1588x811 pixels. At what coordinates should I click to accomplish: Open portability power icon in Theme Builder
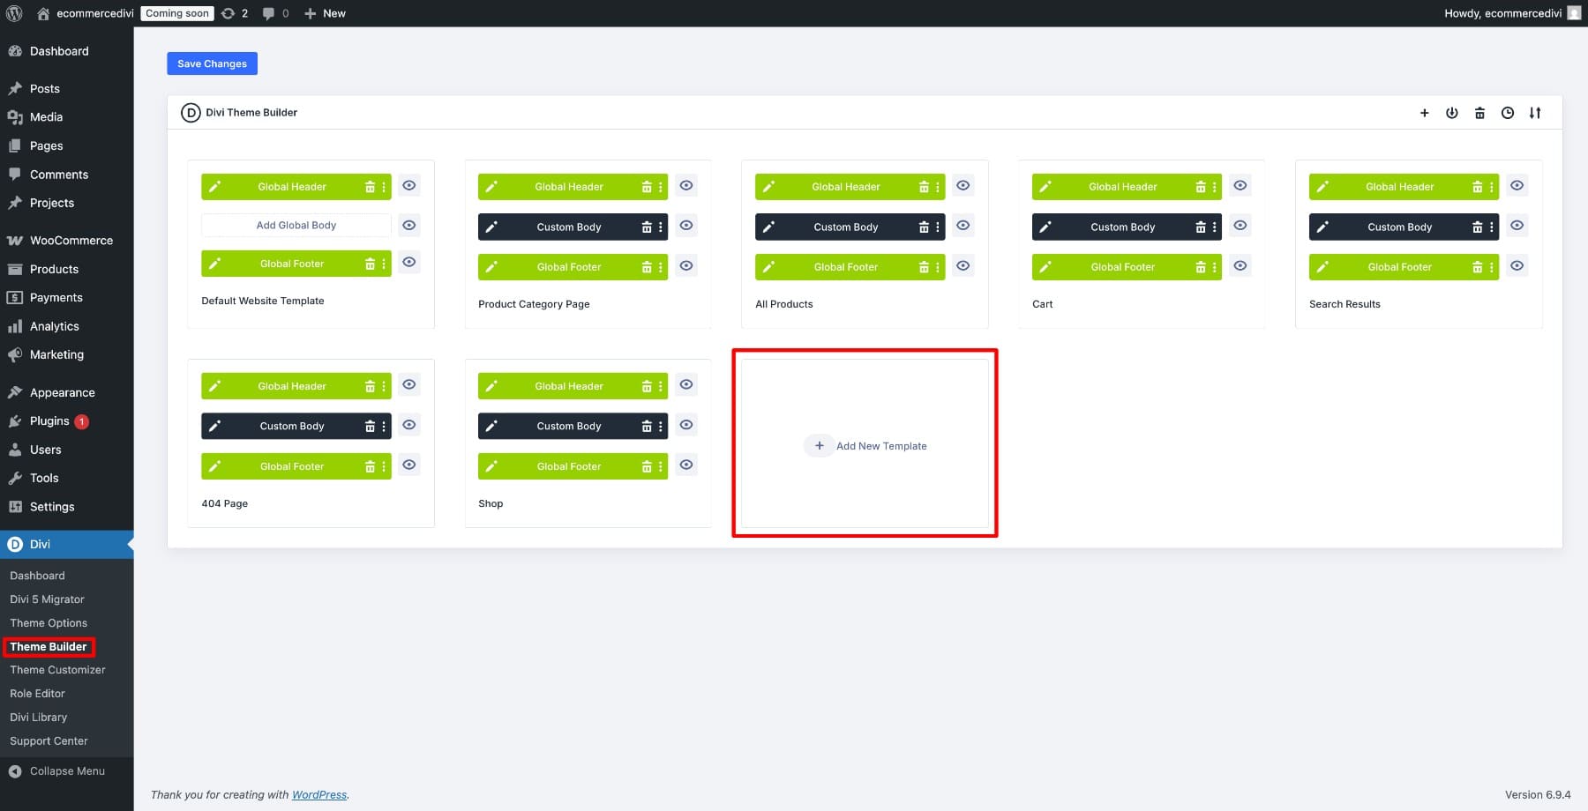[1451, 113]
